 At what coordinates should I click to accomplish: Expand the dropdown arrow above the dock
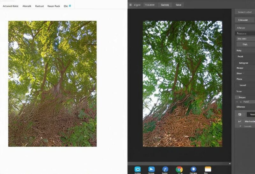pos(230,164)
